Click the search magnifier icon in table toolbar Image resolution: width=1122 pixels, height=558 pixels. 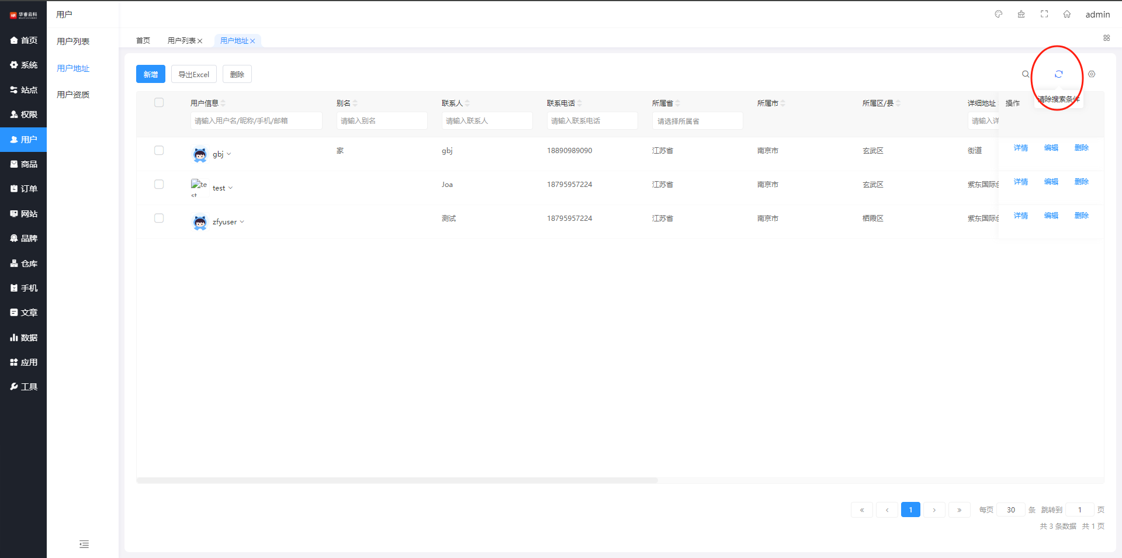coord(1025,74)
